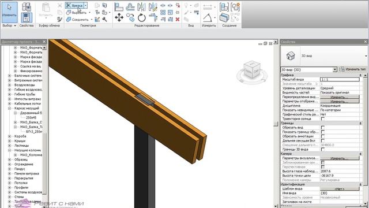Collapse the Границы properties section
The height and width of the screenshot is (208, 369).
[360, 123]
